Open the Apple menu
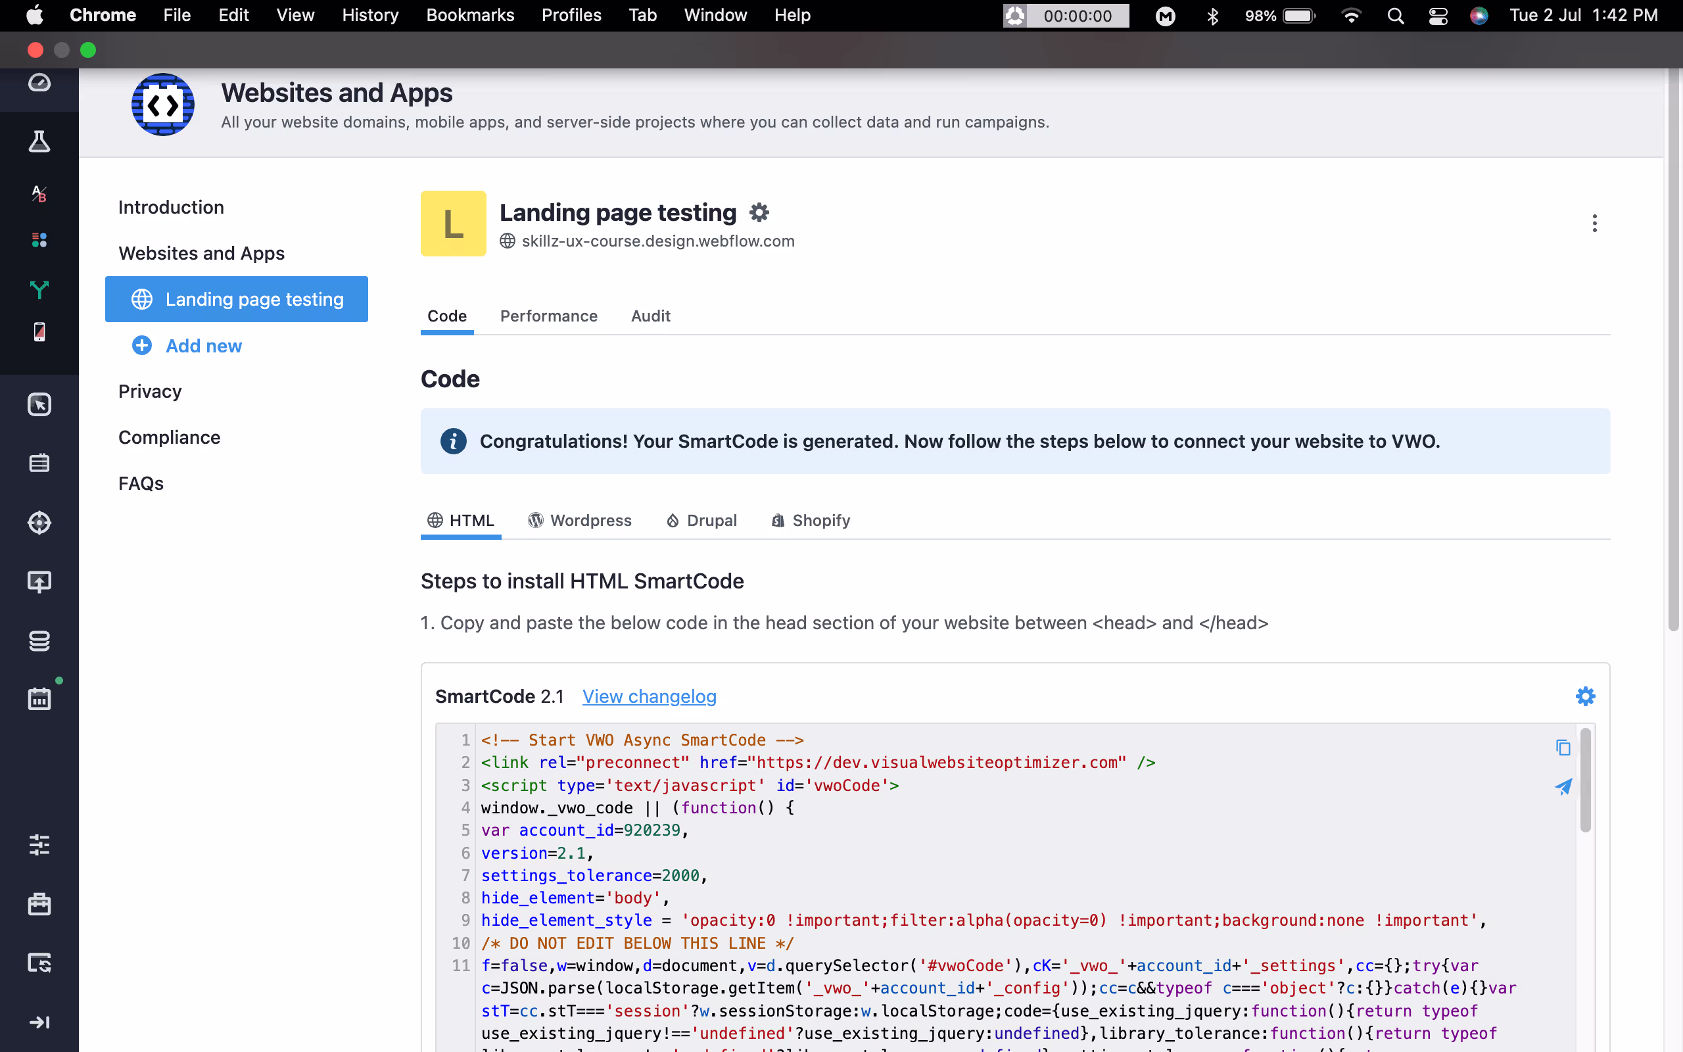 (34, 15)
